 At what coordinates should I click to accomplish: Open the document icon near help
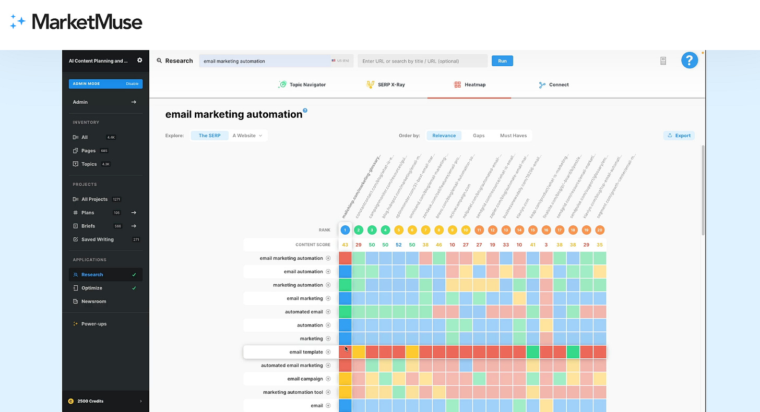pyautogui.click(x=663, y=61)
